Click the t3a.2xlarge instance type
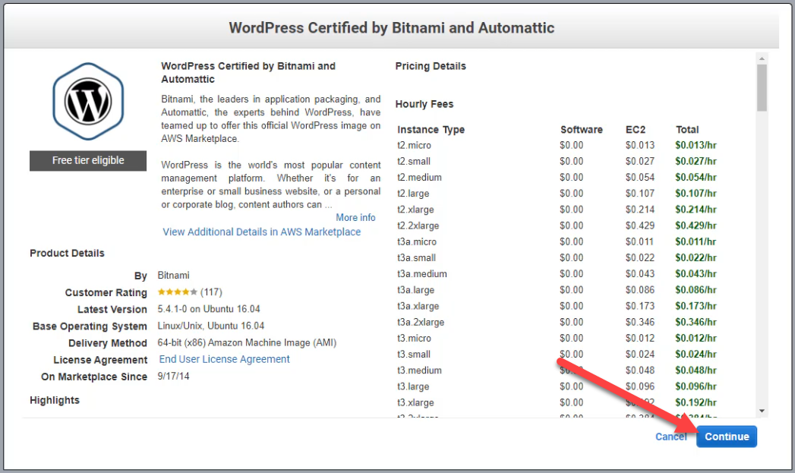This screenshot has height=473, width=795. [421, 322]
